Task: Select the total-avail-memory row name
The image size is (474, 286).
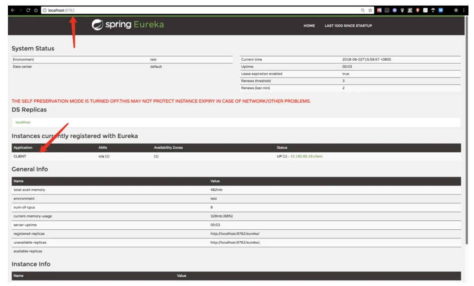Action: 29,190
